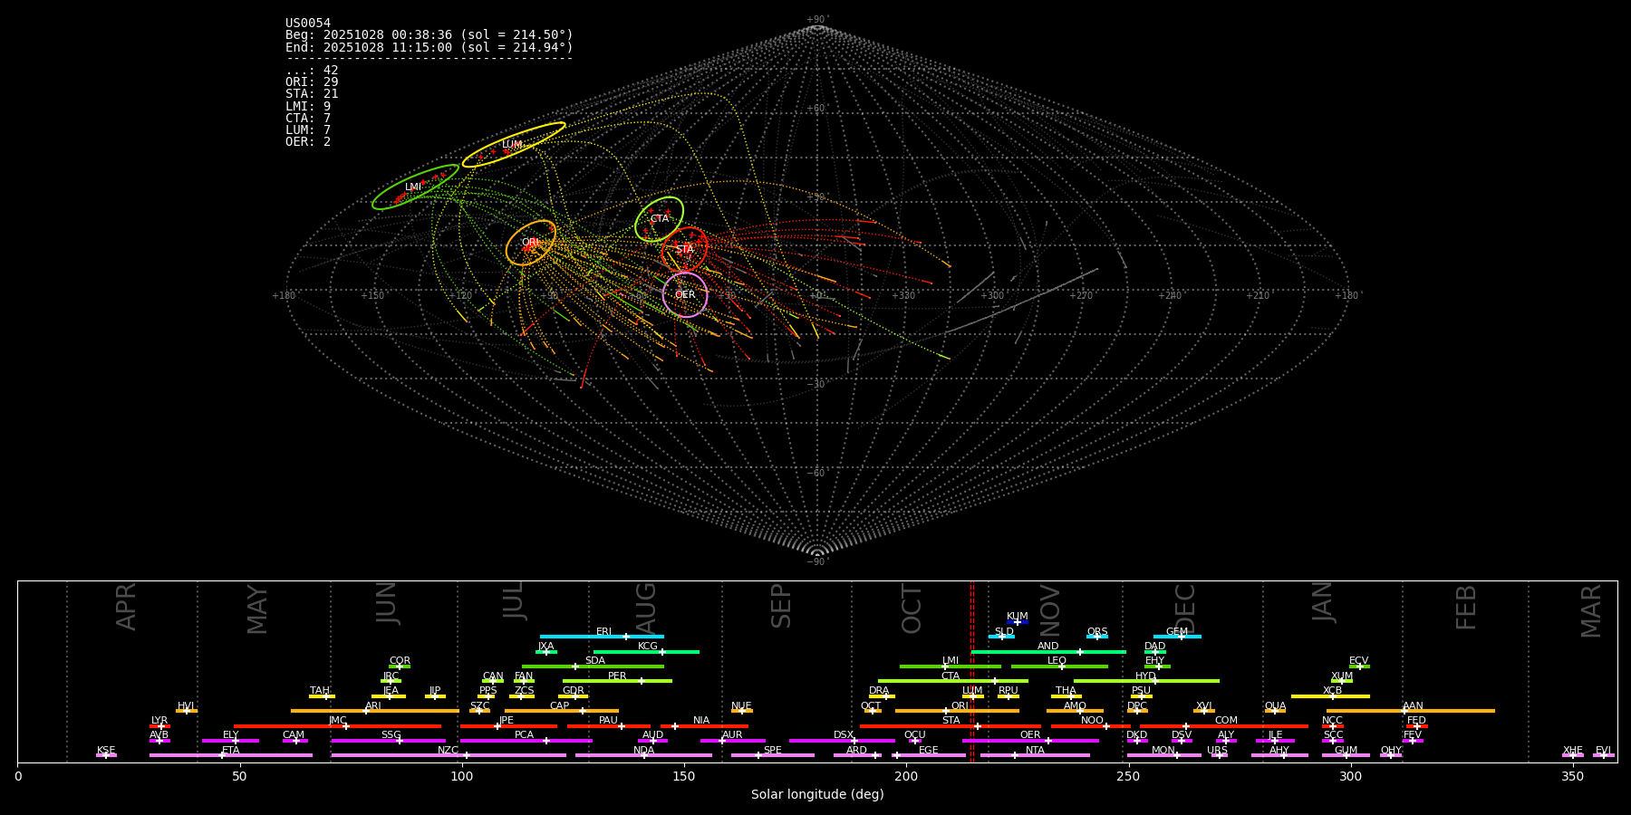Image resolution: width=1631 pixels, height=815 pixels.
Task: Click the QUA shower marker in timeline
Action: point(1275,711)
